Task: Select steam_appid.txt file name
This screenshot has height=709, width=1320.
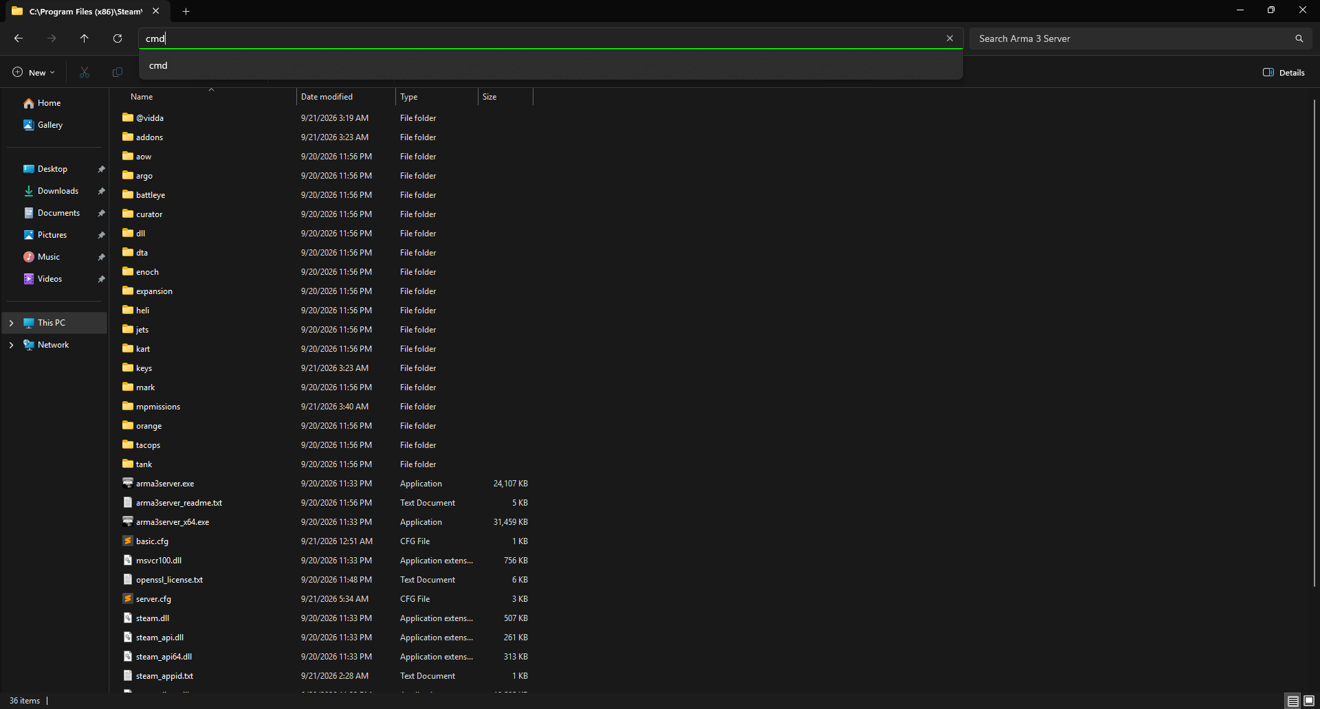Action: click(164, 676)
